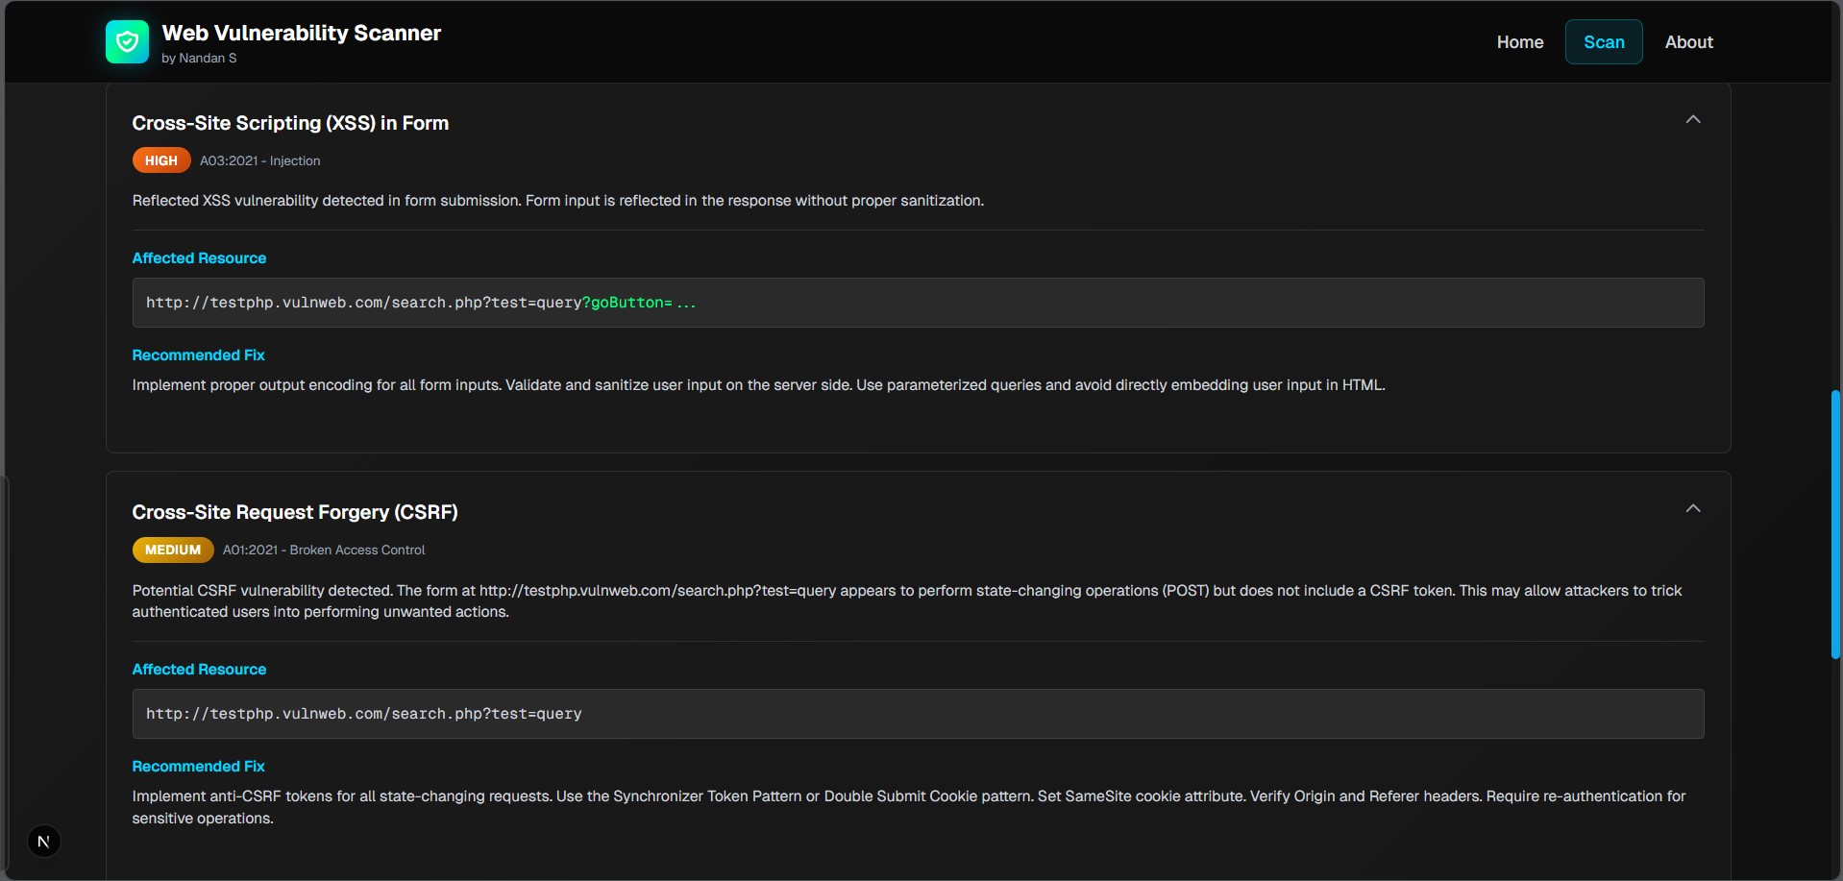Image resolution: width=1843 pixels, height=881 pixels.
Task: Click Recommended Fix label in CSRF card
Action: coord(198,766)
